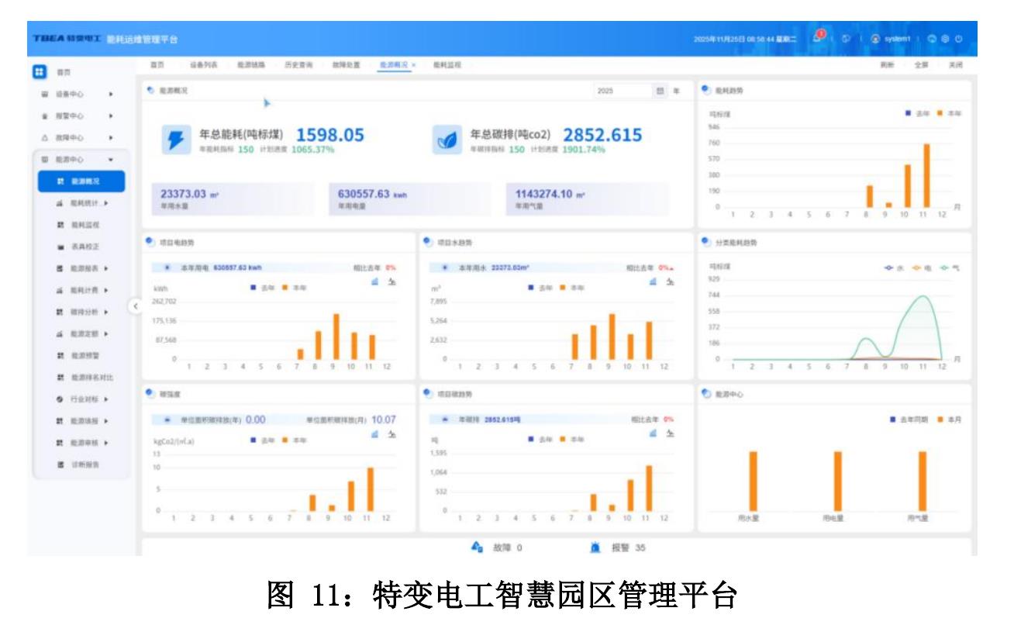Toggle 气 series in 分类能耗趋势 legend

coord(949,267)
